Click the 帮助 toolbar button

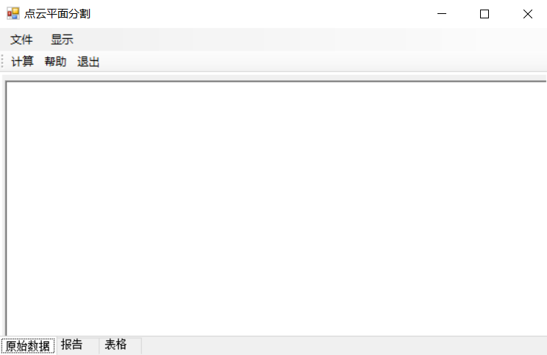(55, 62)
